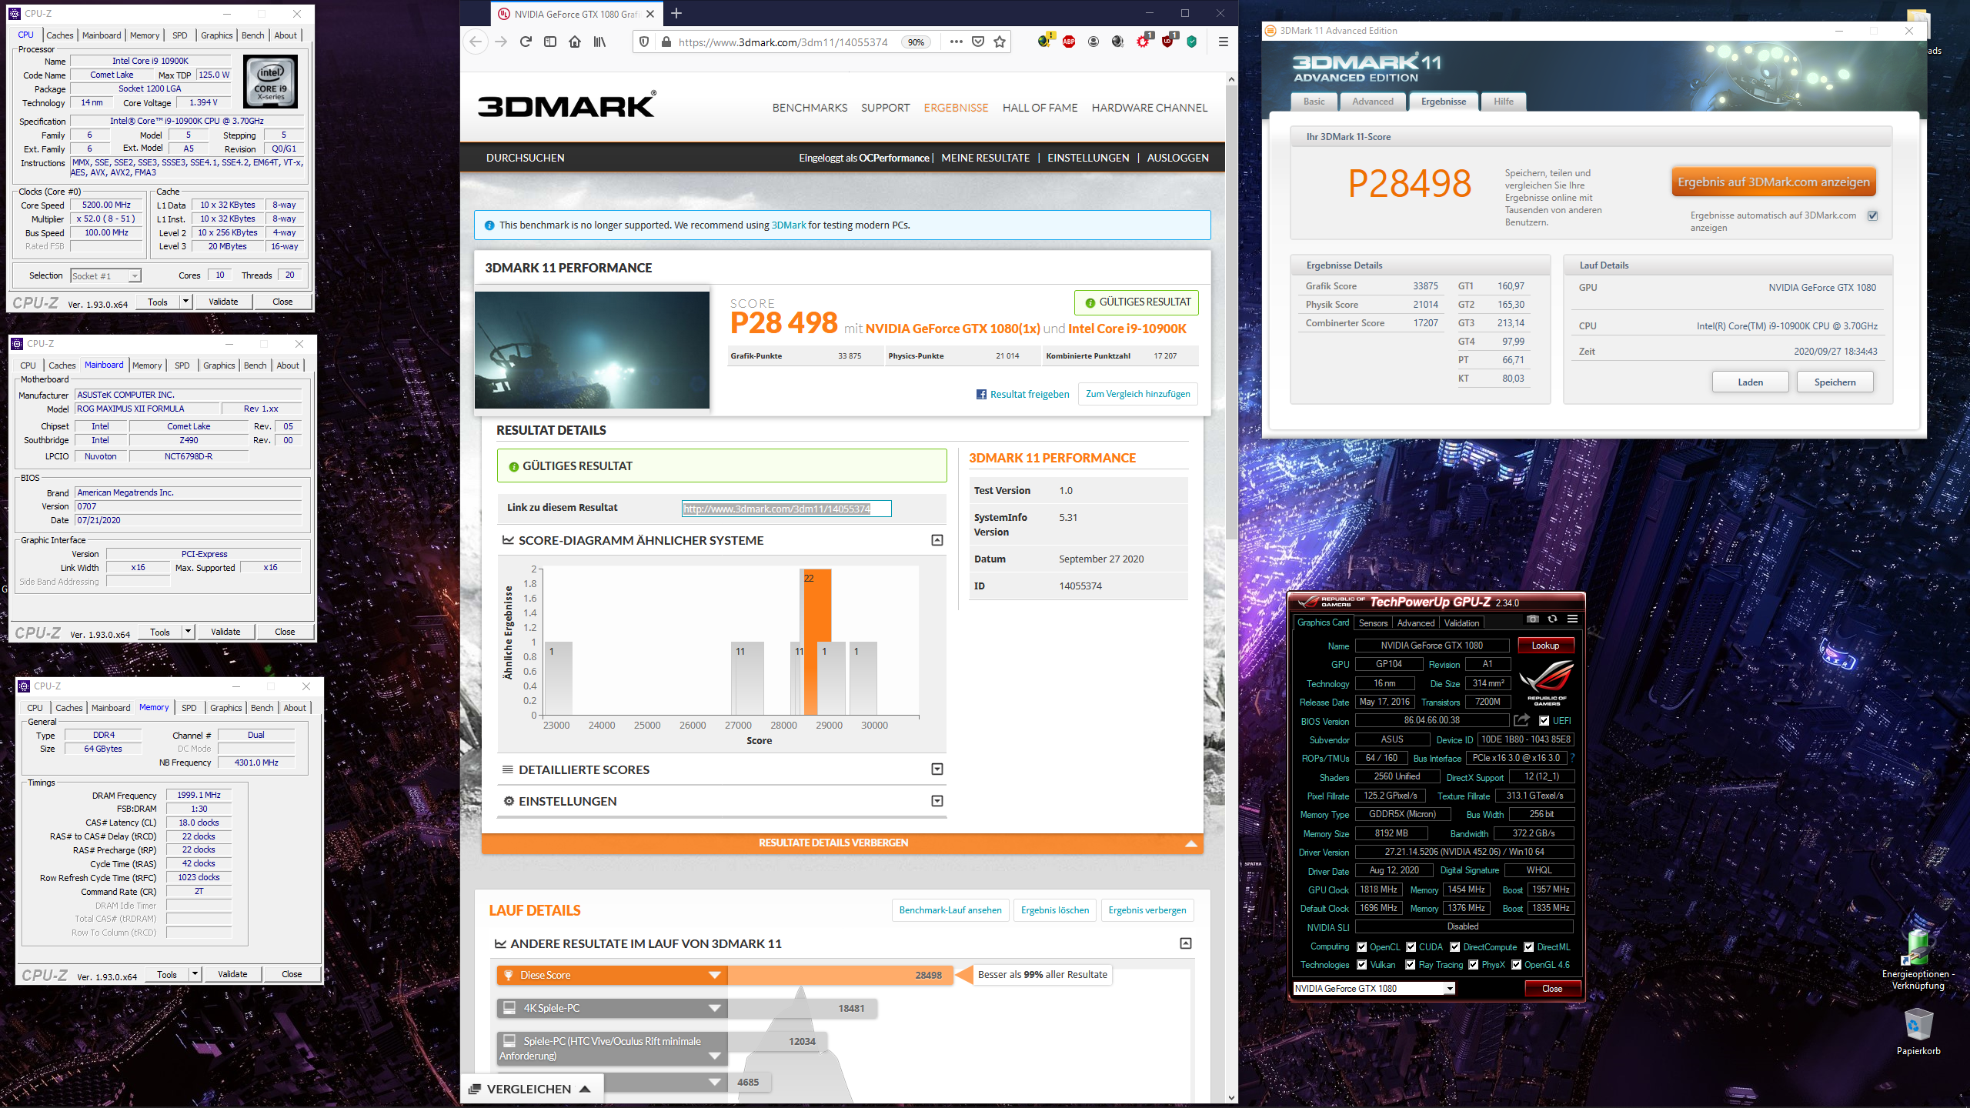
Task: Collapse the Score-Diagramm ähnlicher Systeme section
Action: 937,540
